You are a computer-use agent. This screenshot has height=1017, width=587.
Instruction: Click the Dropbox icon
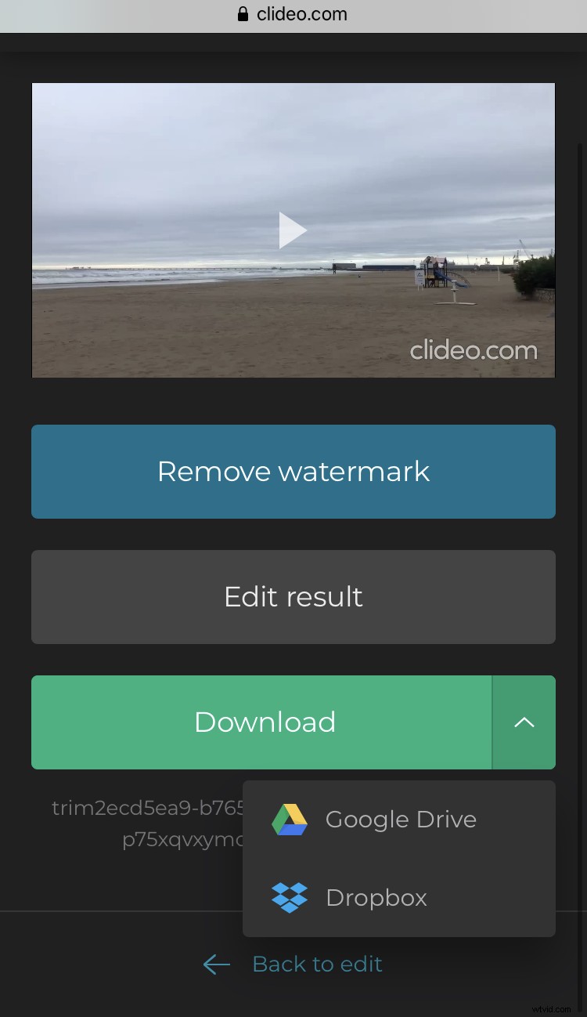point(290,897)
